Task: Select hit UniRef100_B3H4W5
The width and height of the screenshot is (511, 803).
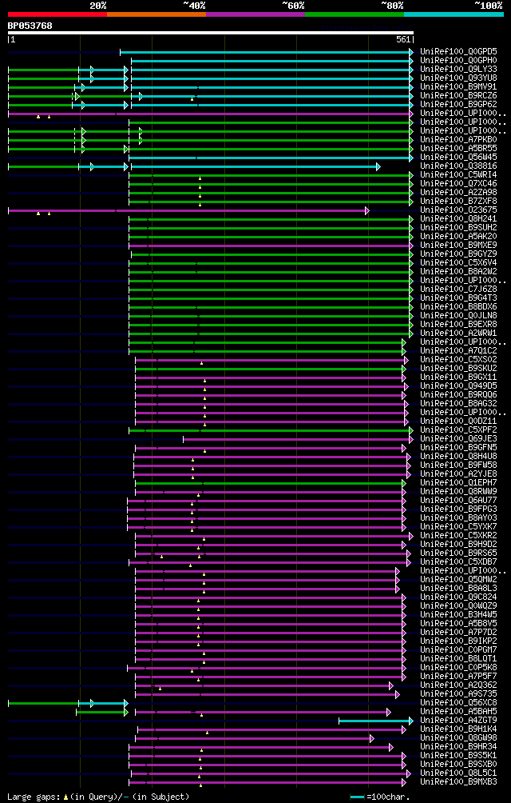Action: coord(458,614)
